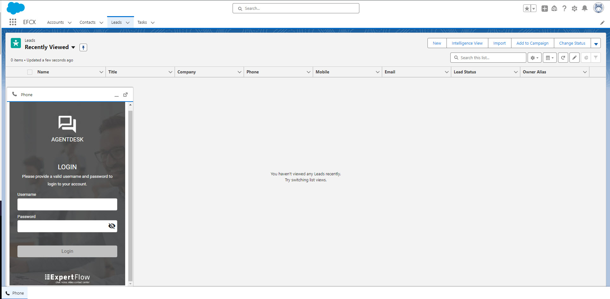Open the Setup gear icon

point(574,9)
